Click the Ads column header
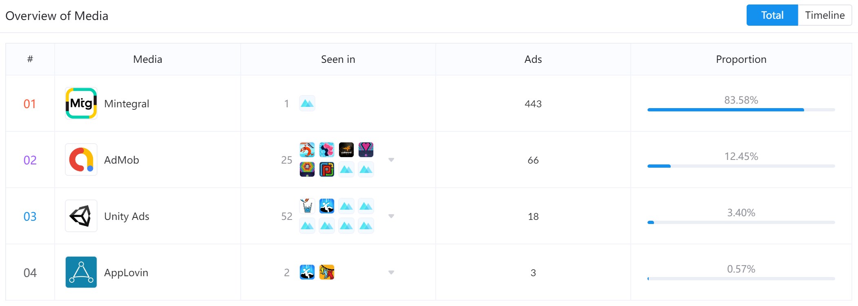This screenshot has width=858, height=306. [533, 59]
